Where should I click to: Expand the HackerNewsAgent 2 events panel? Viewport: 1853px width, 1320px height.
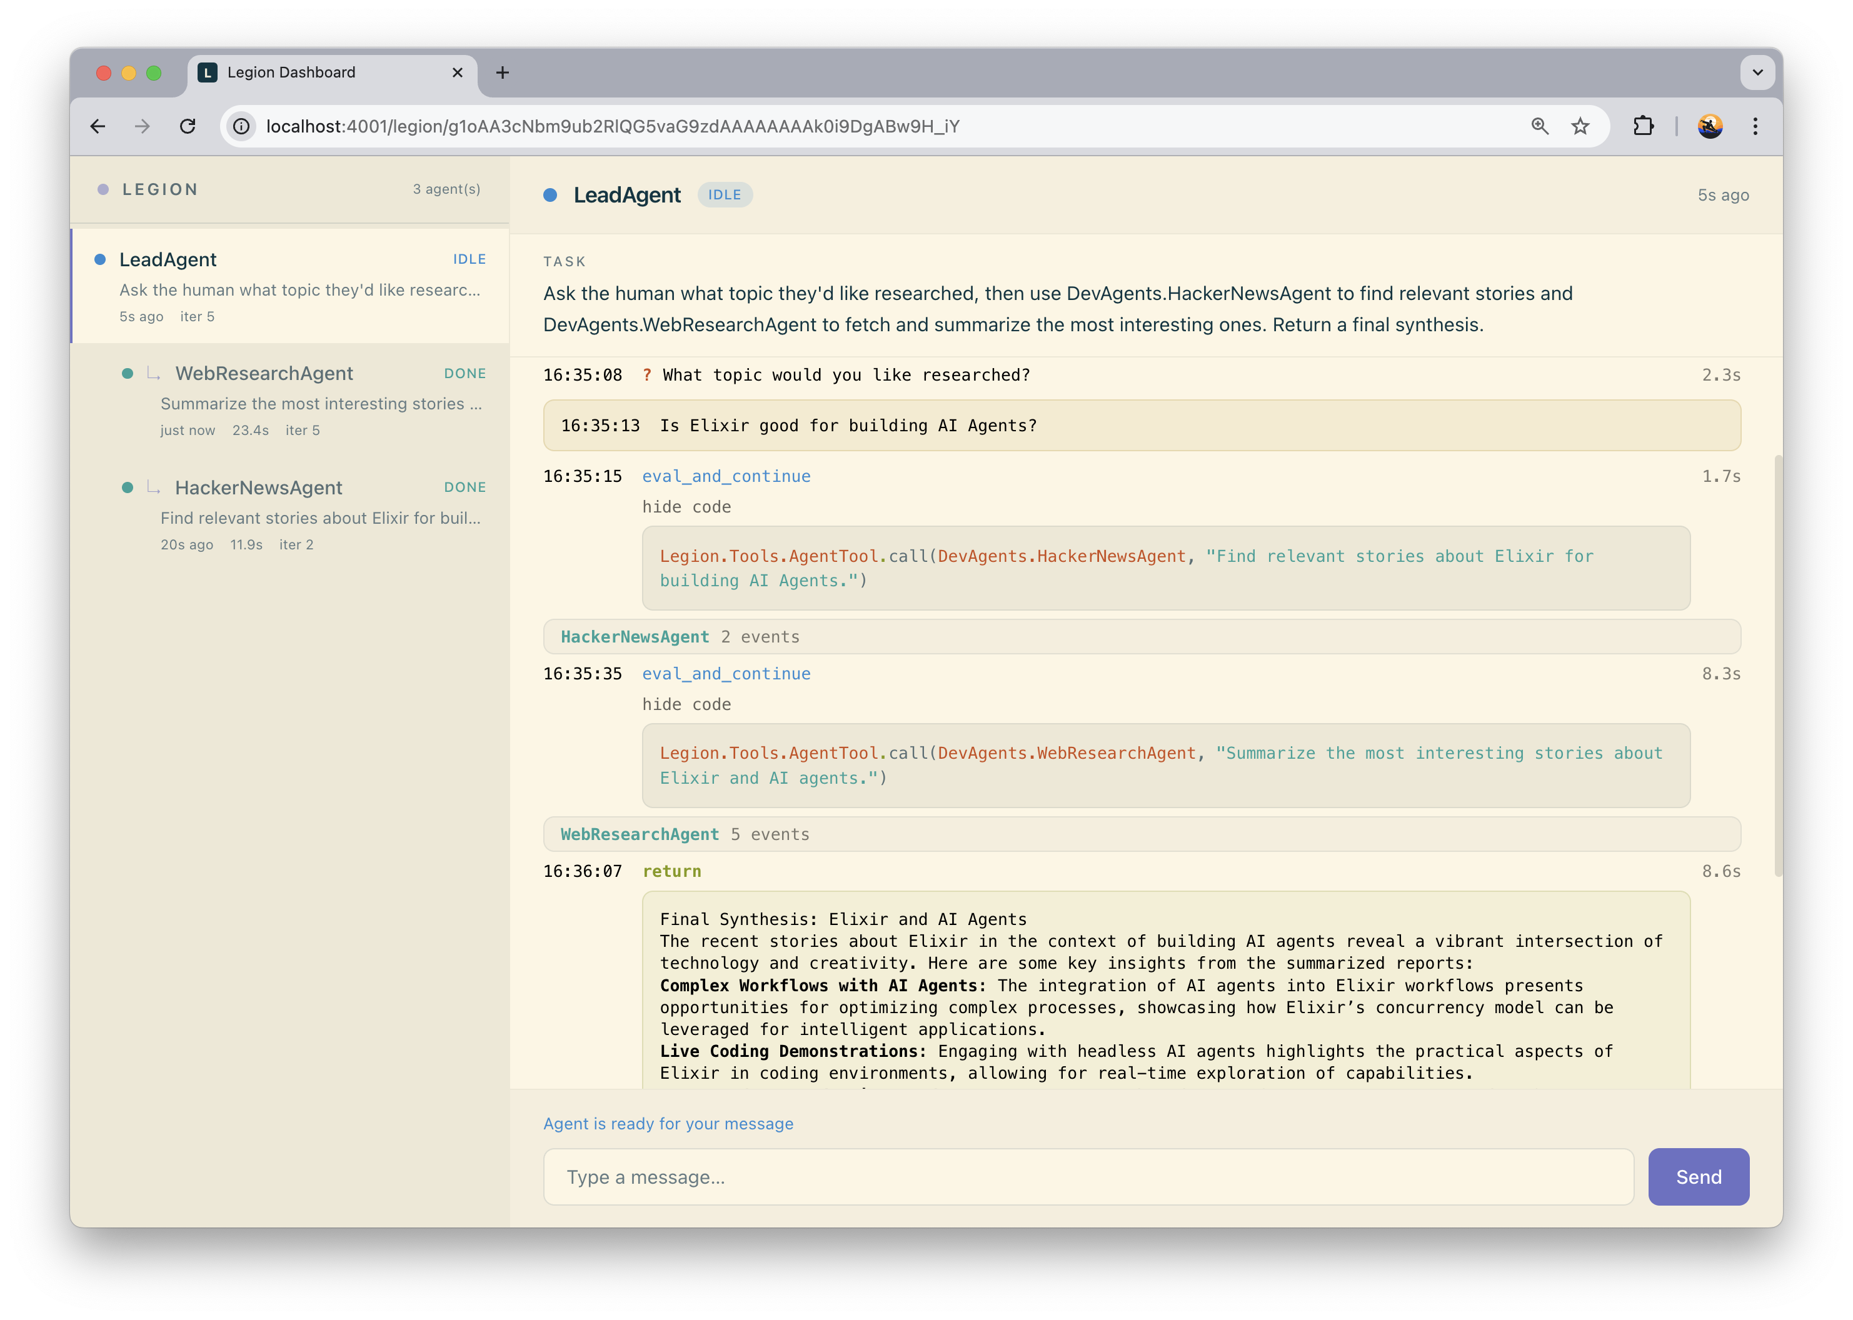point(680,636)
